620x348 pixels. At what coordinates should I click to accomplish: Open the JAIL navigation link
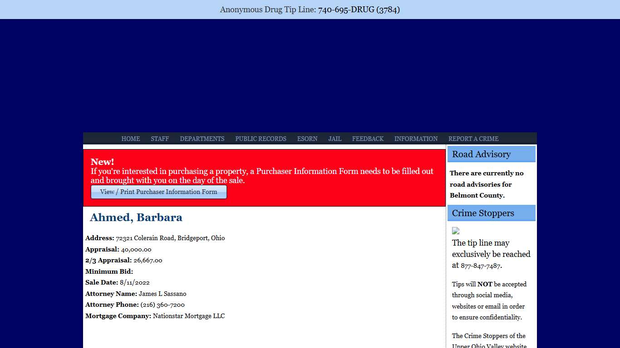(x=335, y=139)
